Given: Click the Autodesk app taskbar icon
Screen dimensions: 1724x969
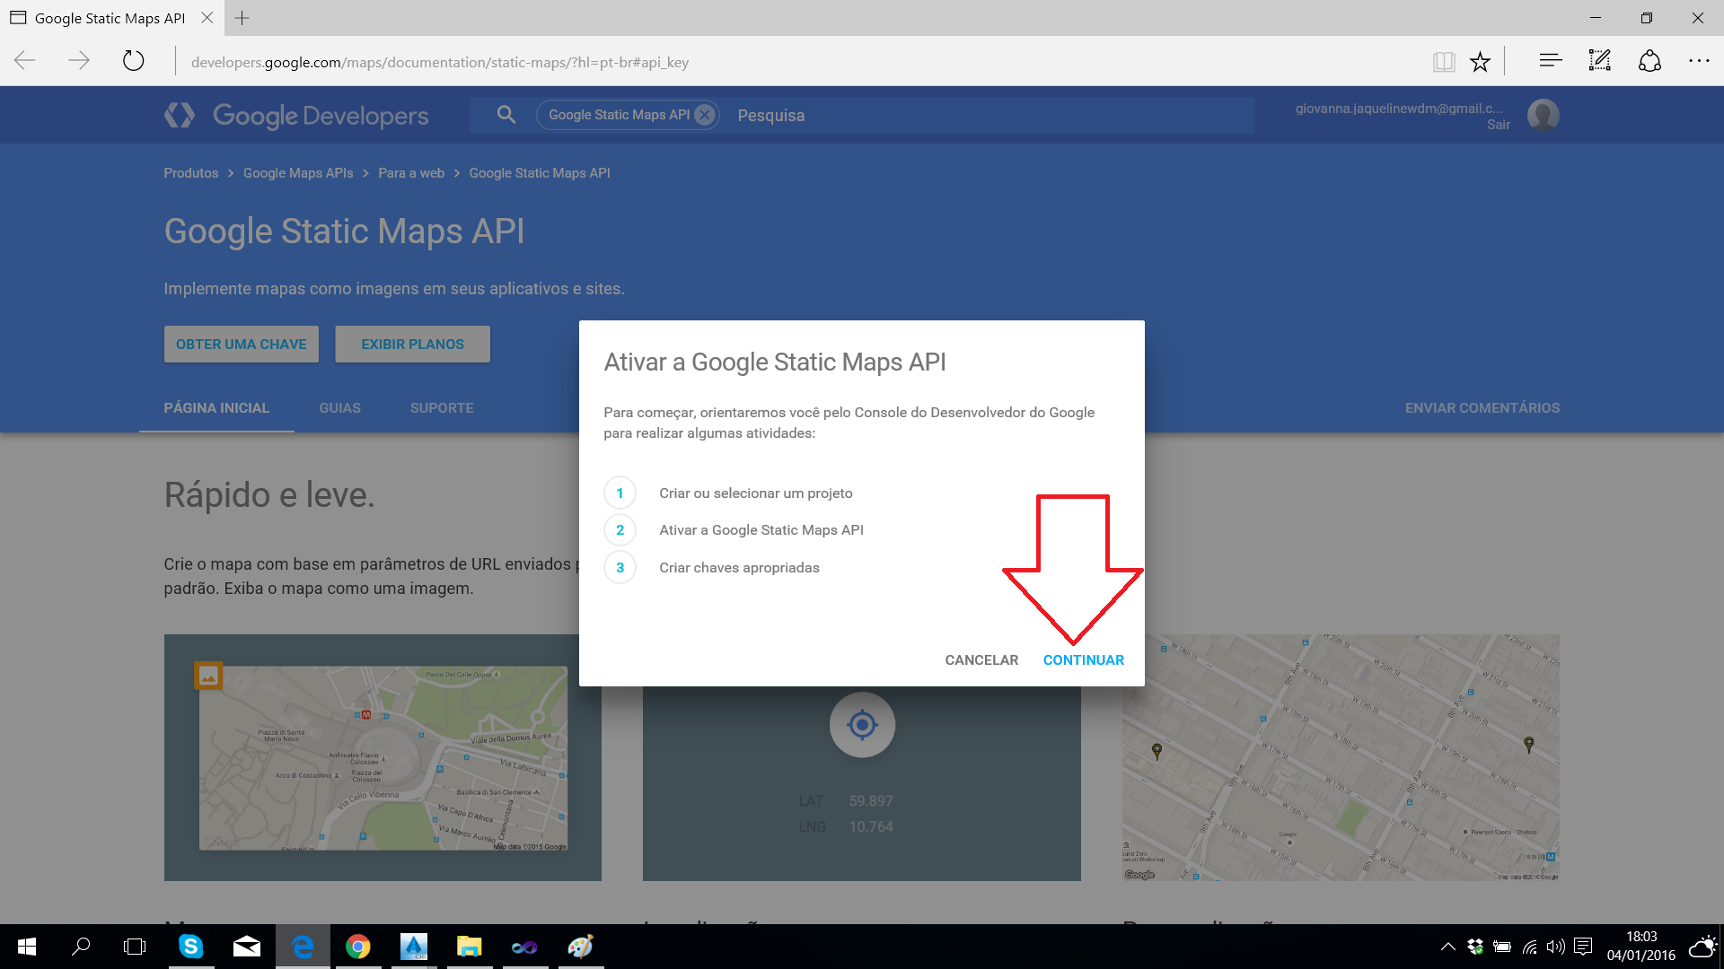Looking at the screenshot, I should click(x=414, y=947).
